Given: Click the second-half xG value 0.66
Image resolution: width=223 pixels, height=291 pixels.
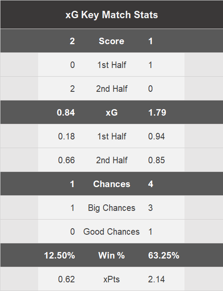Looking at the screenshot, I should tap(66, 160).
